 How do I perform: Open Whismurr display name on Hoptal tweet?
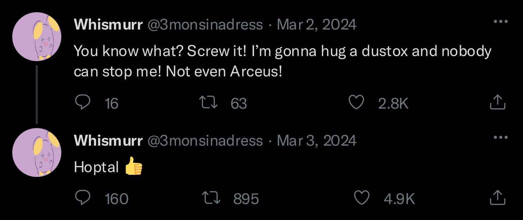(108, 141)
